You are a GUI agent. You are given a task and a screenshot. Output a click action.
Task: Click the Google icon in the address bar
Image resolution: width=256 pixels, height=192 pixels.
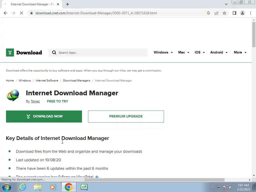[208, 13]
